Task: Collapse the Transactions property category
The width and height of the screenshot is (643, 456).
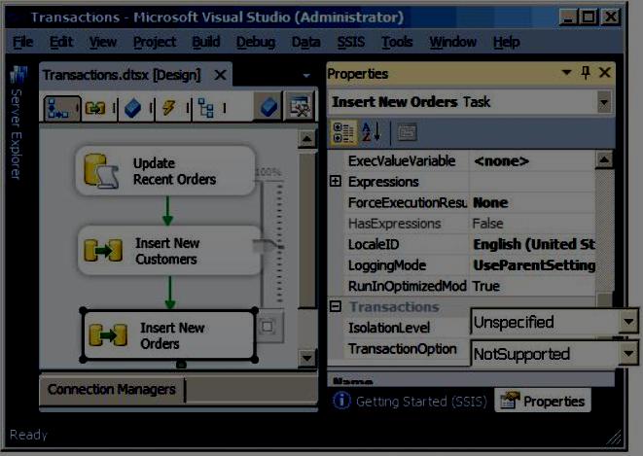Action: (336, 306)
